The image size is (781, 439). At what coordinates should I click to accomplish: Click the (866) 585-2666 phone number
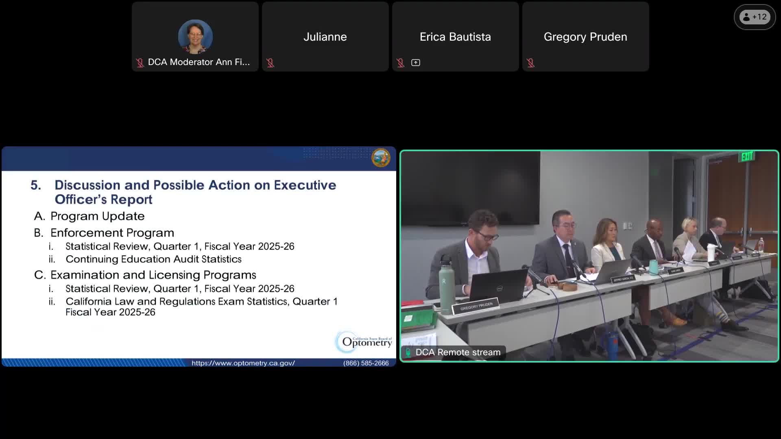(366, 363)
